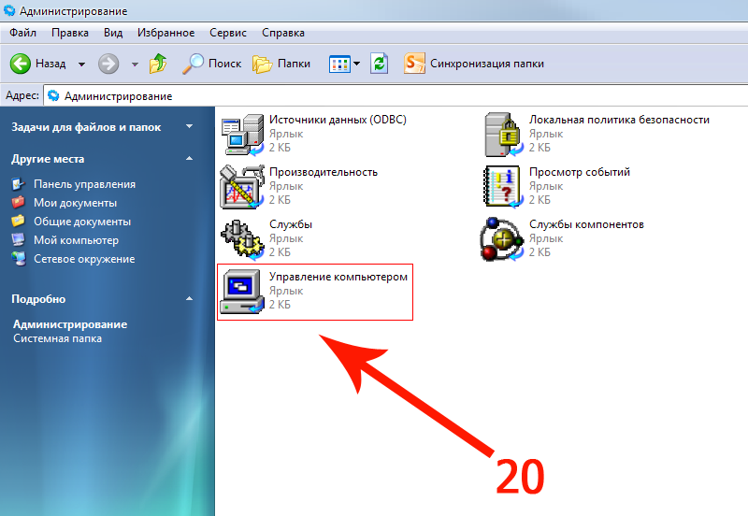Collapse the Другие места panel

[190, 158]
